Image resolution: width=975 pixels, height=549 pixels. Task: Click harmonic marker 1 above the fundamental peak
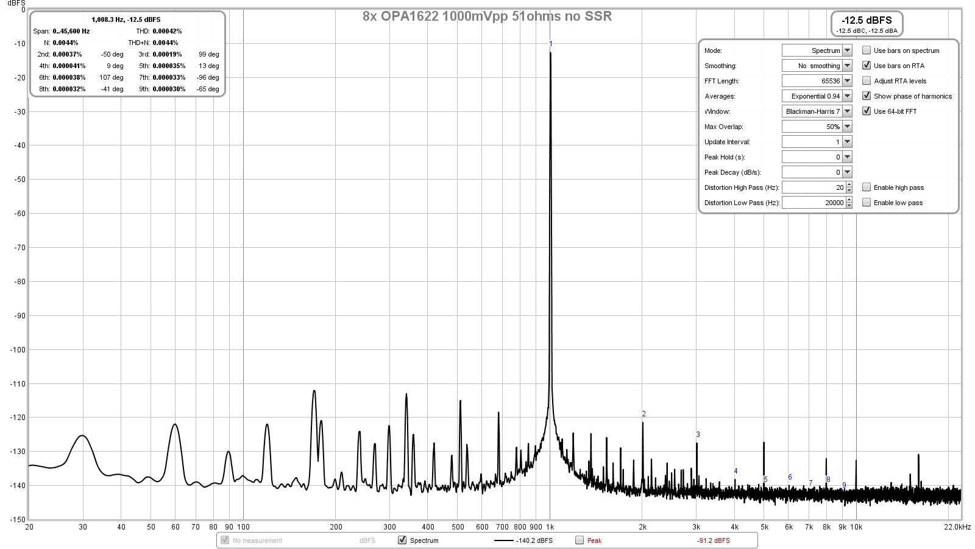(x=551, y=44)
